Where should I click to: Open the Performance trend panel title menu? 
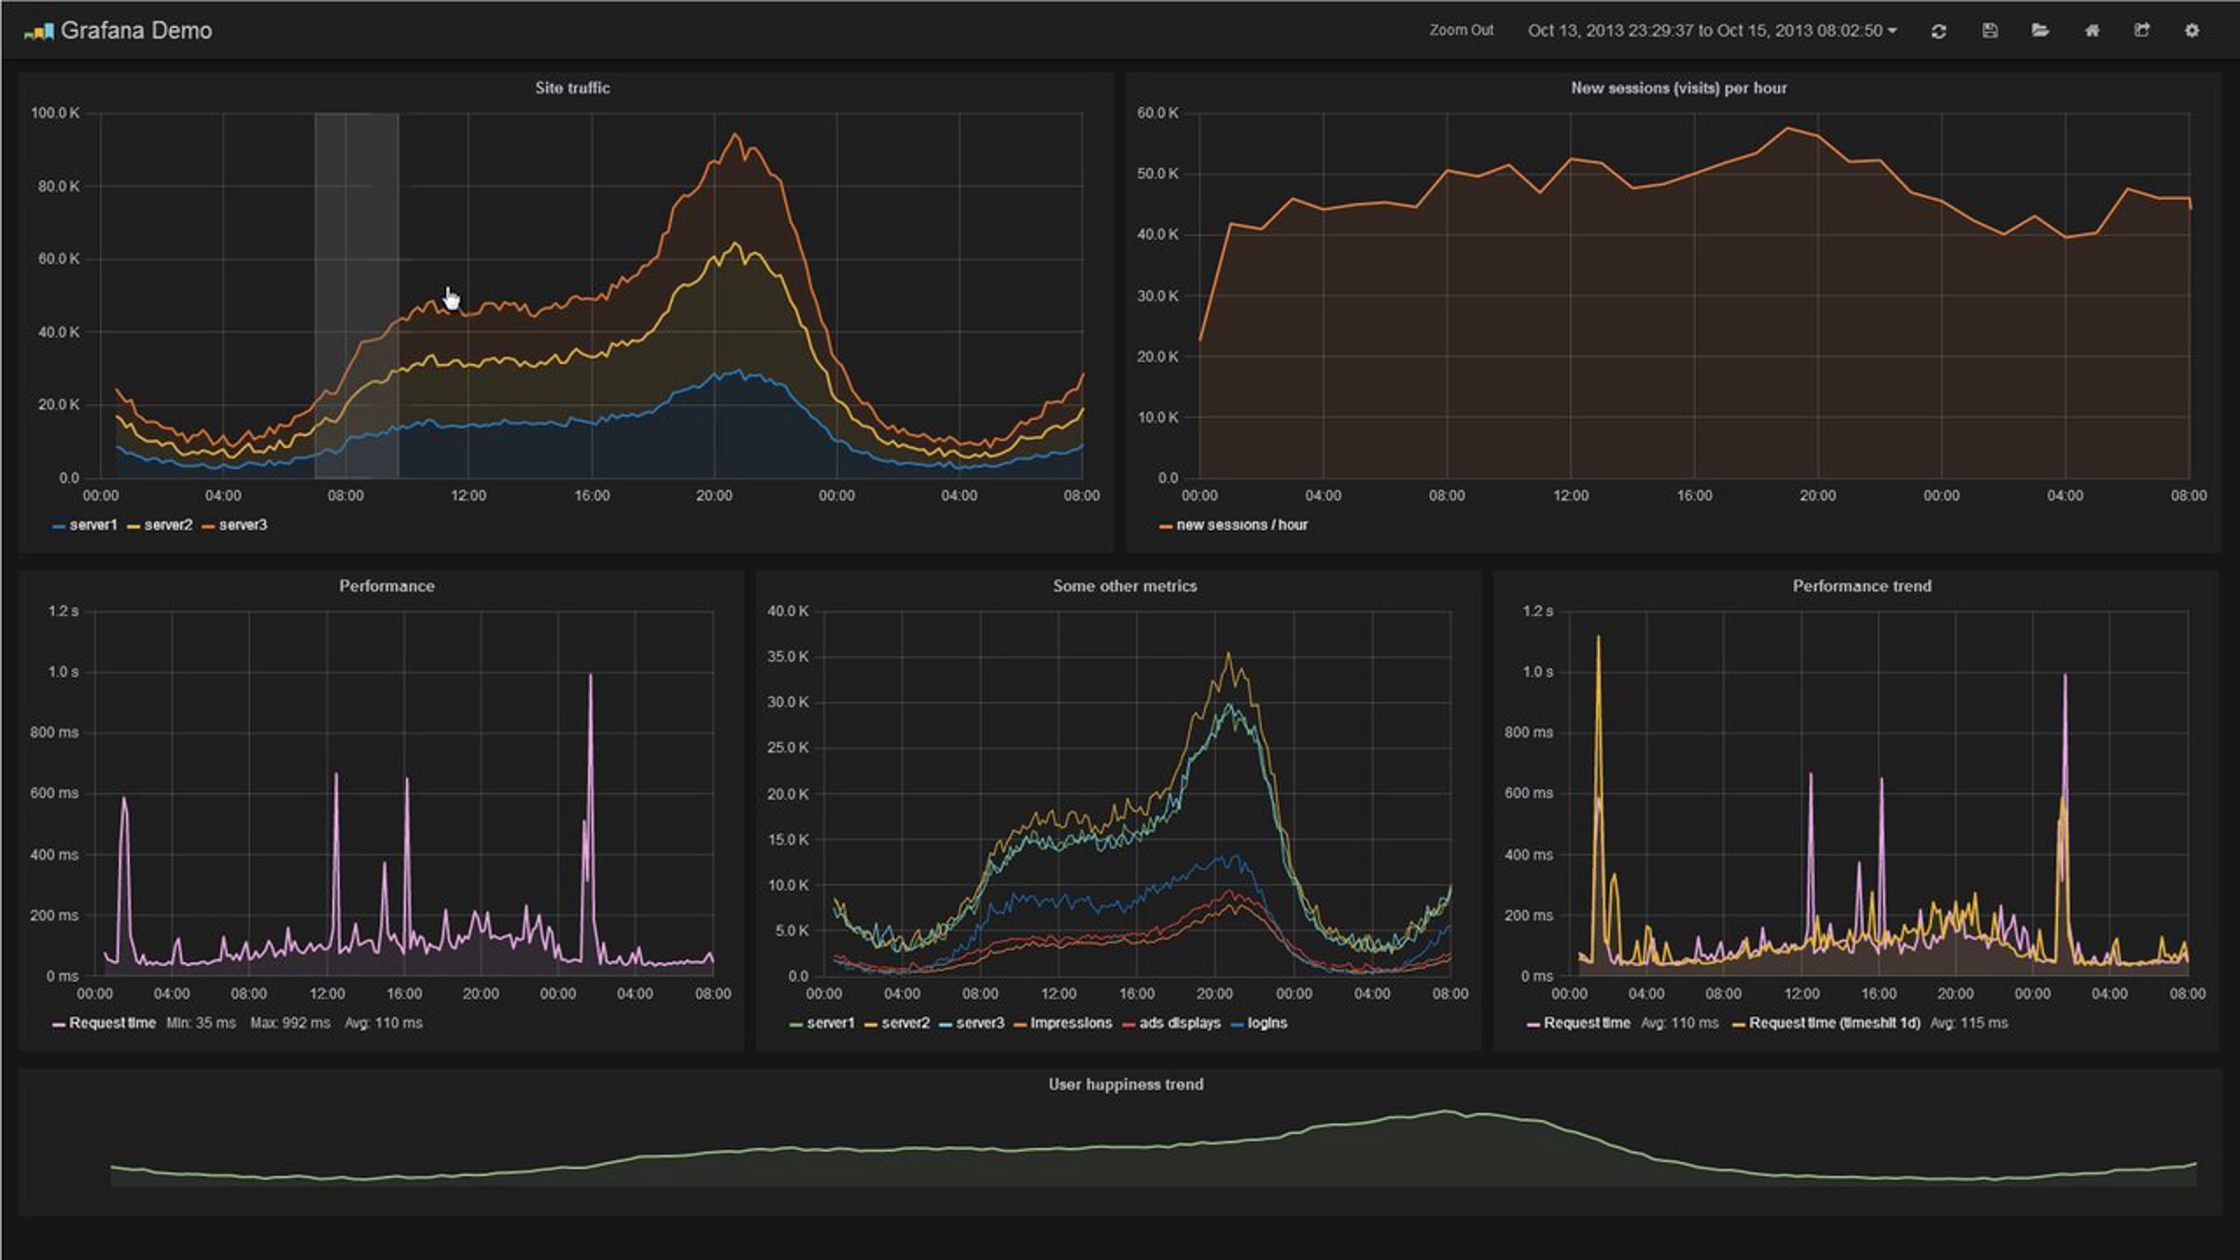point(1861,586)
